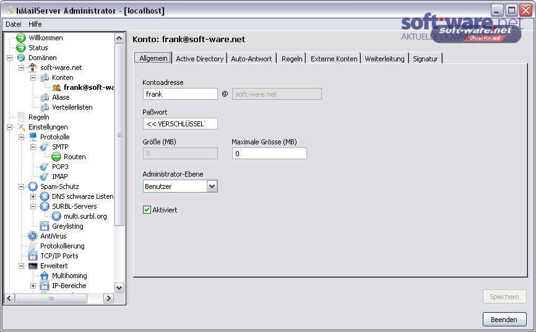
Task: Collapse the soft-ware.net domain node
Action: (x=21, y=68)
